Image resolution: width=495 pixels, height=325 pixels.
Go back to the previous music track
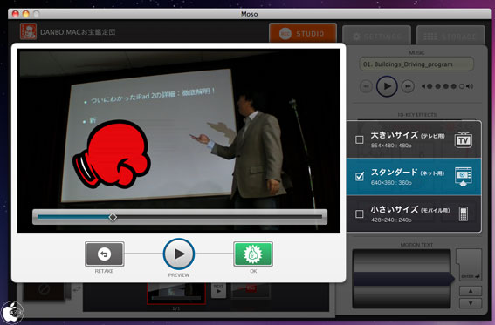pos(366,86)
